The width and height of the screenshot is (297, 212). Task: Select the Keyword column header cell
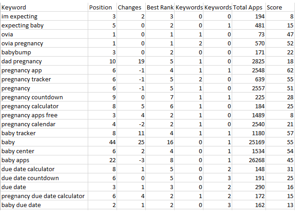tap(44, 7)
